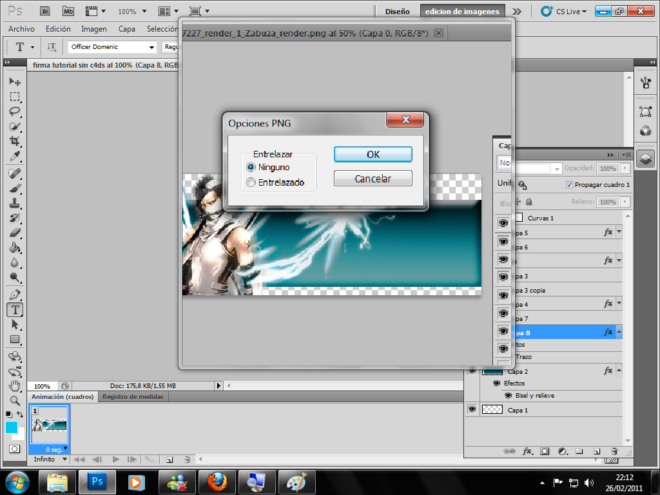Open the cyan foreground color swatch

point(12,427)
